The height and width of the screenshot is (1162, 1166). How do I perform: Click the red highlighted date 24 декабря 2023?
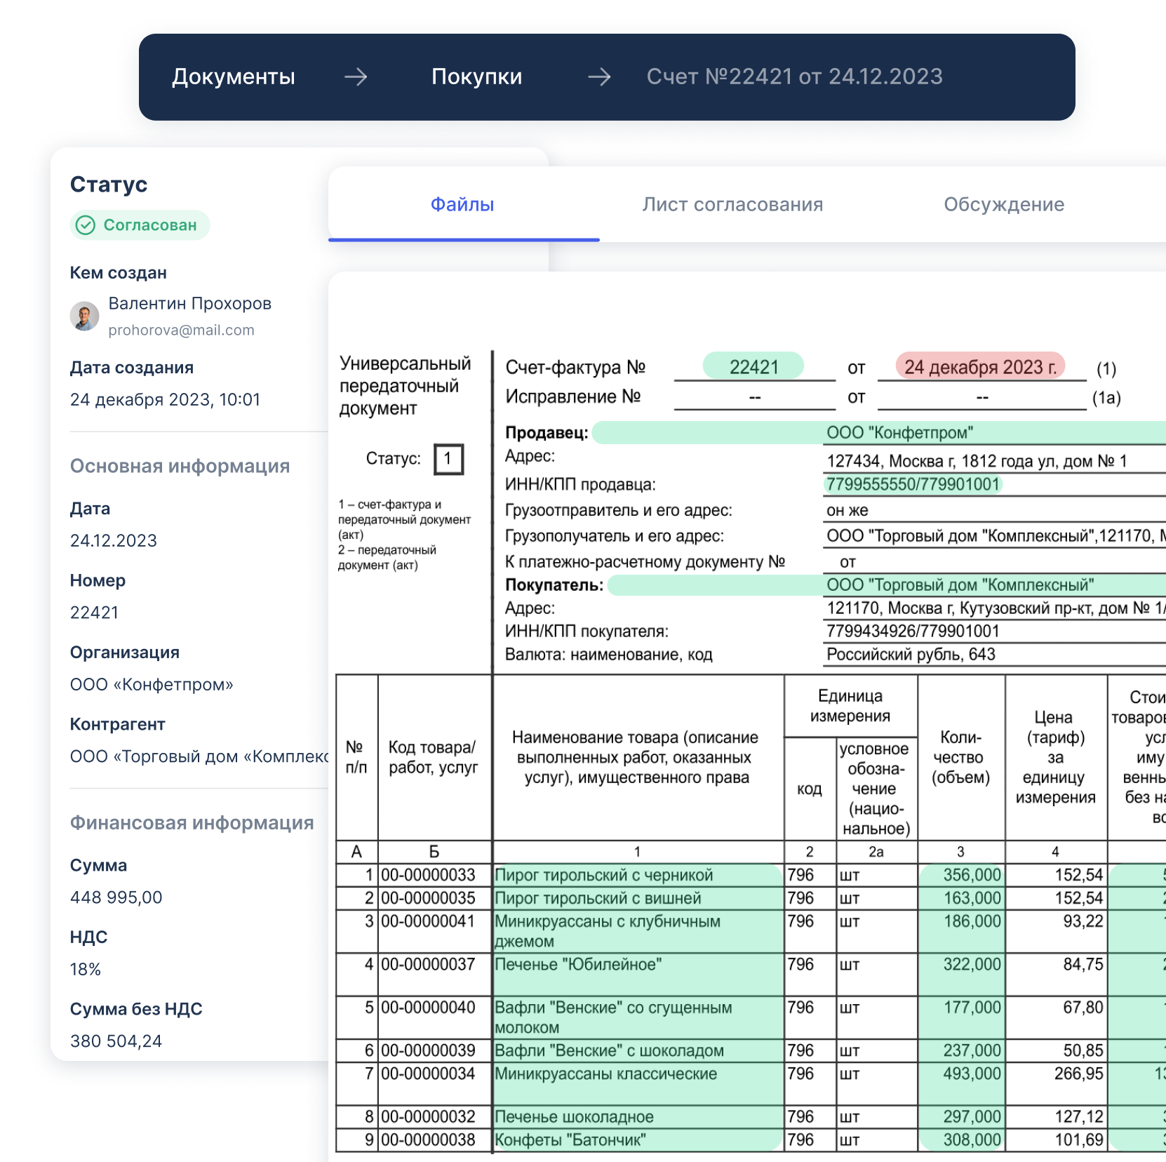tap(980, 367)
